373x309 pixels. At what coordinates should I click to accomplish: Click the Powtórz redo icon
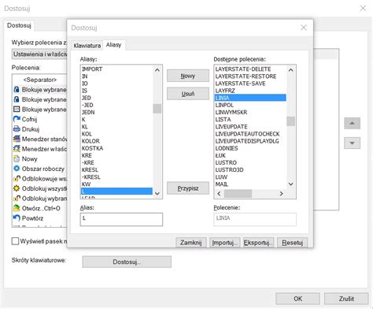pos(17,218)
